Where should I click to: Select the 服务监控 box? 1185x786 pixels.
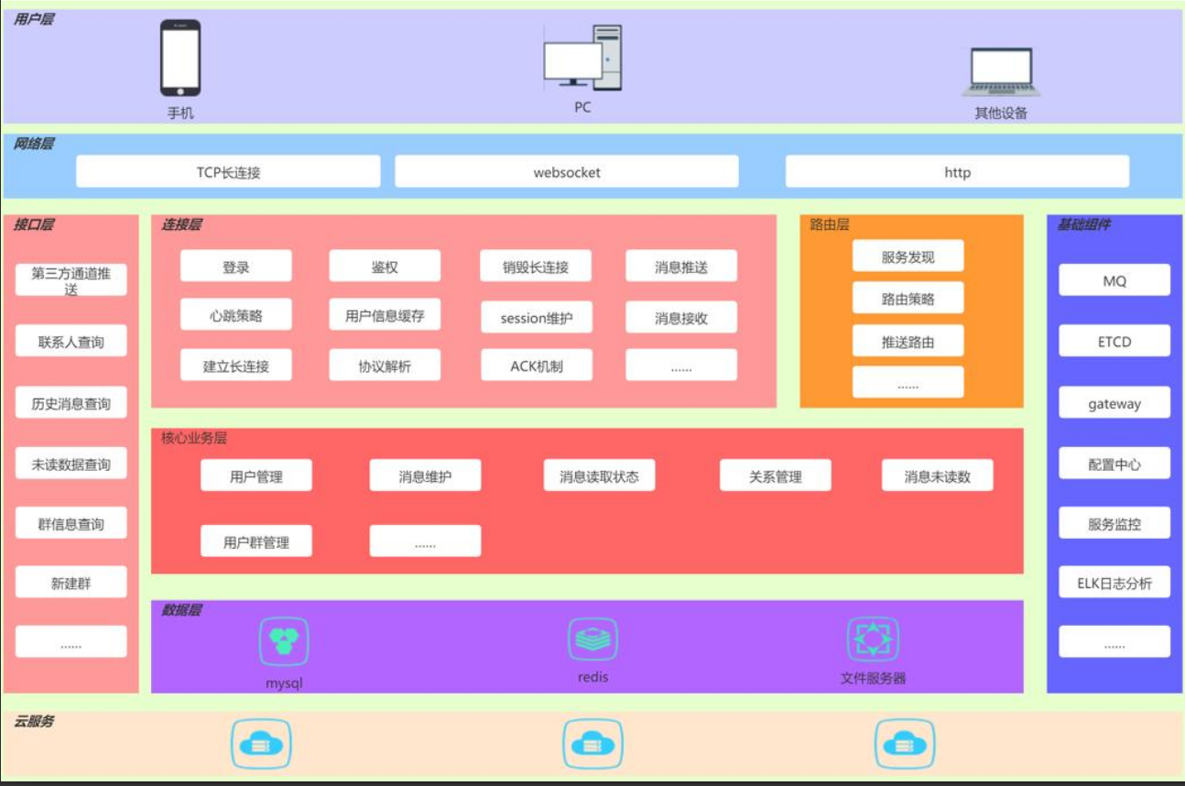1114,524
